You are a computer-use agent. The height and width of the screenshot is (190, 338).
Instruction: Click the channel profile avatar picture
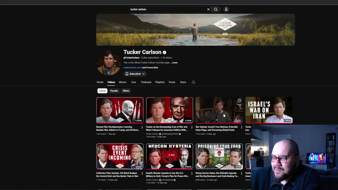point(109,63)
